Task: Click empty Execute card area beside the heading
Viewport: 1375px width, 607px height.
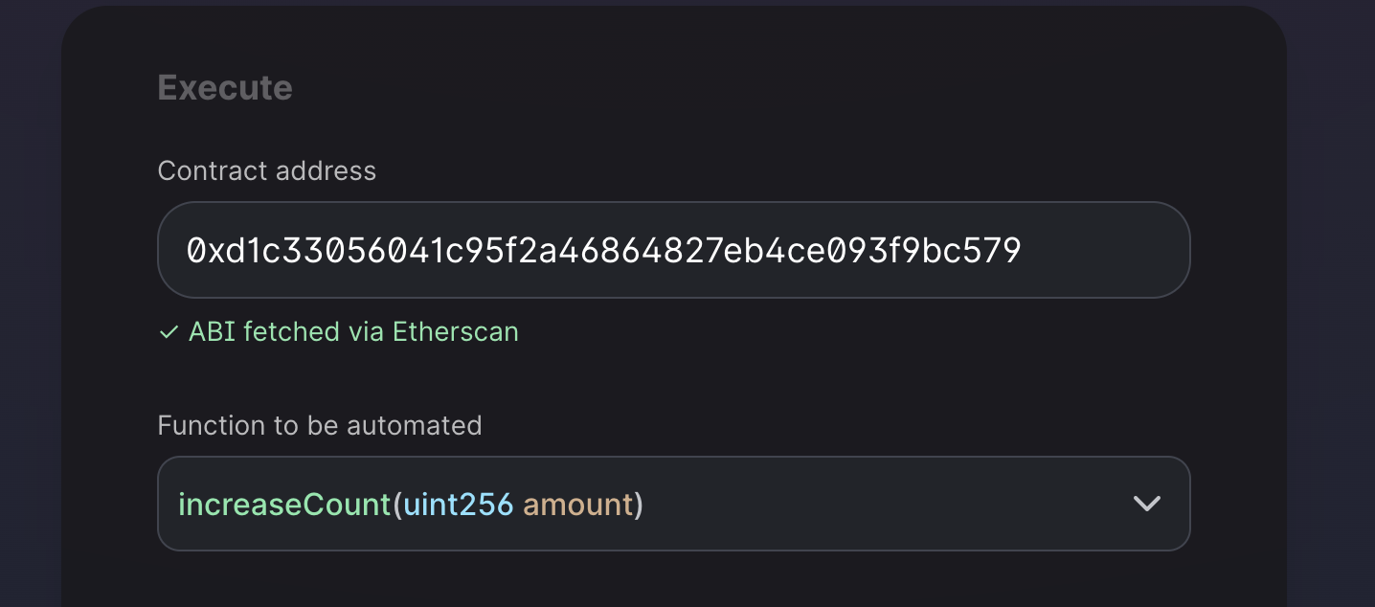Action: tap(766, 88)
